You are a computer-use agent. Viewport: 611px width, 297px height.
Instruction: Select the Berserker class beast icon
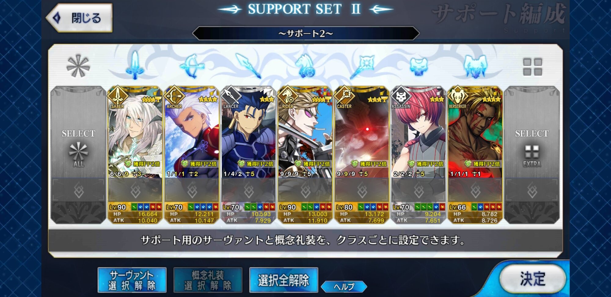[475, 66]
